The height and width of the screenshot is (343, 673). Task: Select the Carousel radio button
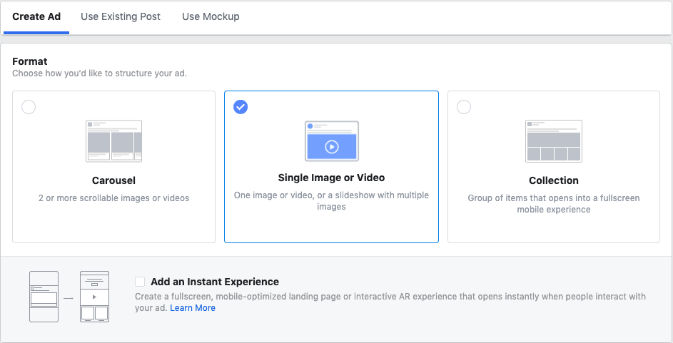click(29, 107)
